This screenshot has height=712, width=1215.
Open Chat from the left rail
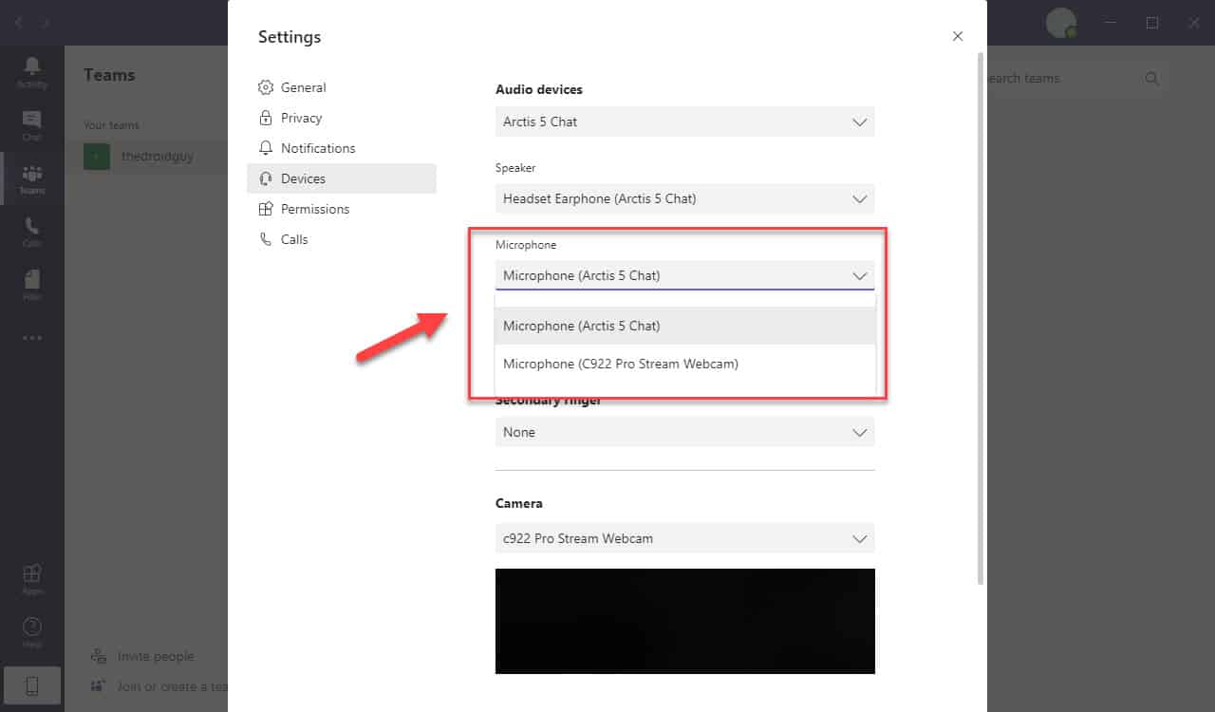[x=32, y=124]
